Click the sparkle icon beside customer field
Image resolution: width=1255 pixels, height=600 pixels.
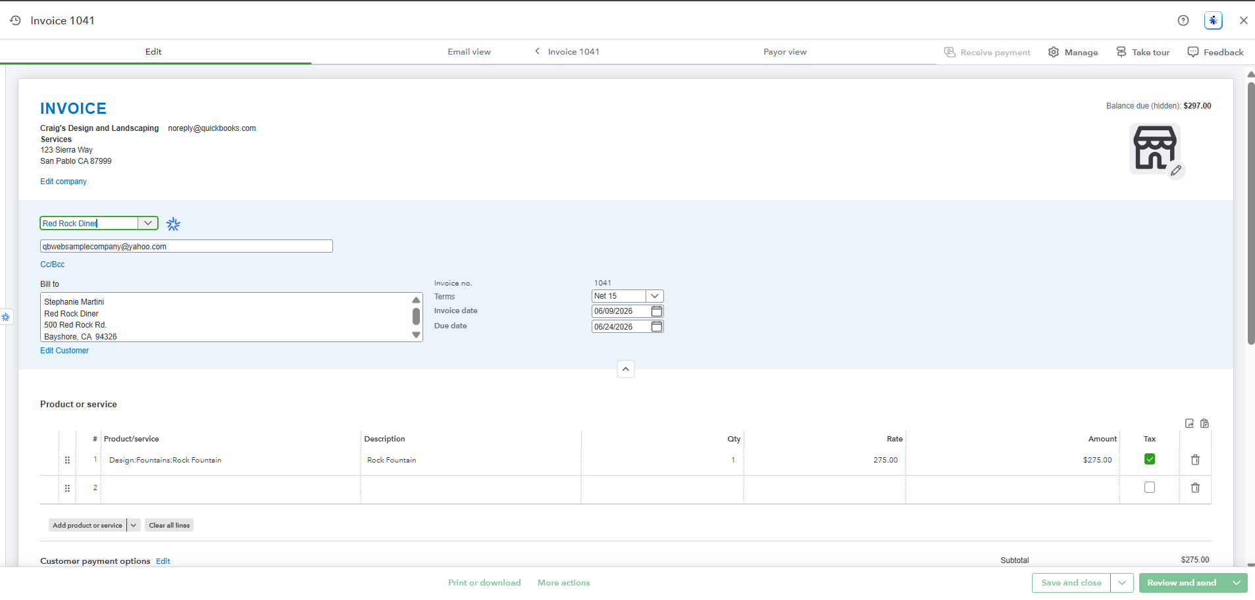[x=173, y=224]
